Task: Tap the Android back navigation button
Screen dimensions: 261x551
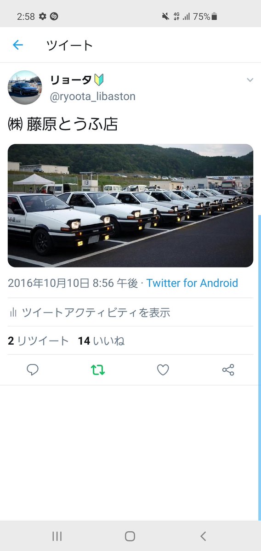Action: click(x=203, y=536)
